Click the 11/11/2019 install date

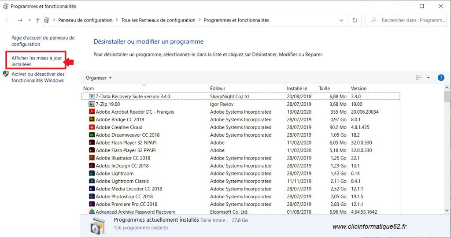point(299,181)
